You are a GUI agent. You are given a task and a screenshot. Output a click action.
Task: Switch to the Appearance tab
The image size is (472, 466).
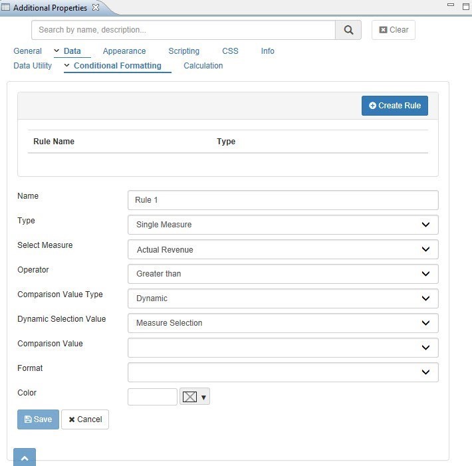(x=124, y=51)
